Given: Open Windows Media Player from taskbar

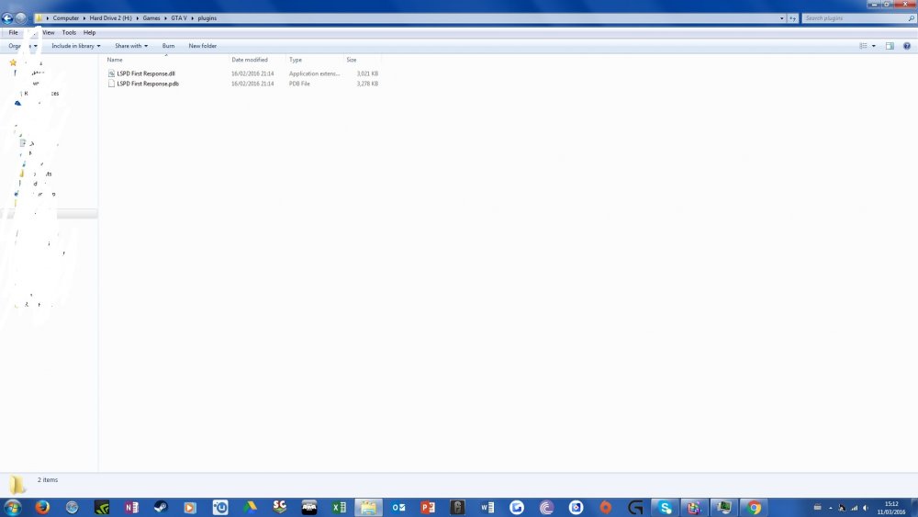Looking at the screenshot, I should (x=190, y=507).
